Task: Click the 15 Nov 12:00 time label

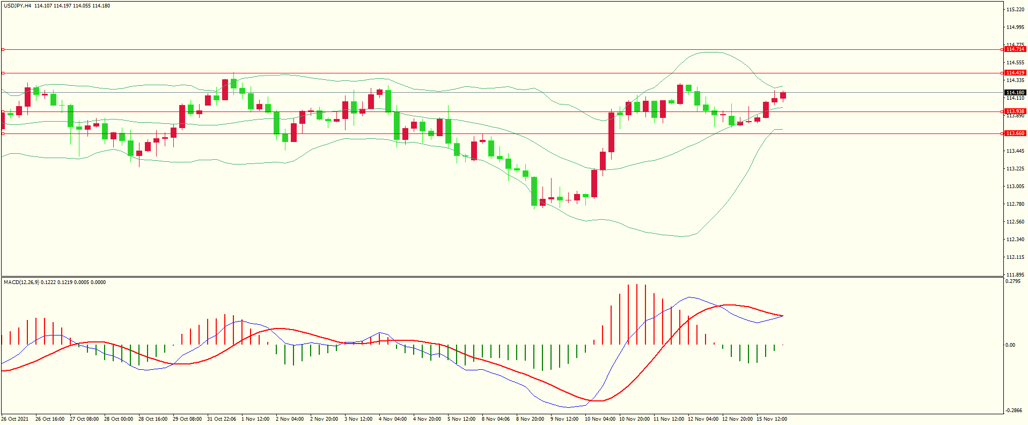Action: click(x=772, y=419)
